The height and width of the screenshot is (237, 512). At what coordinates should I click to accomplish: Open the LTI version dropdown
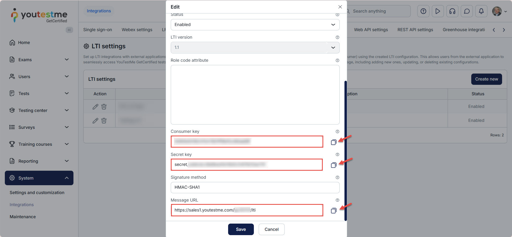click(x=255, y=48)
